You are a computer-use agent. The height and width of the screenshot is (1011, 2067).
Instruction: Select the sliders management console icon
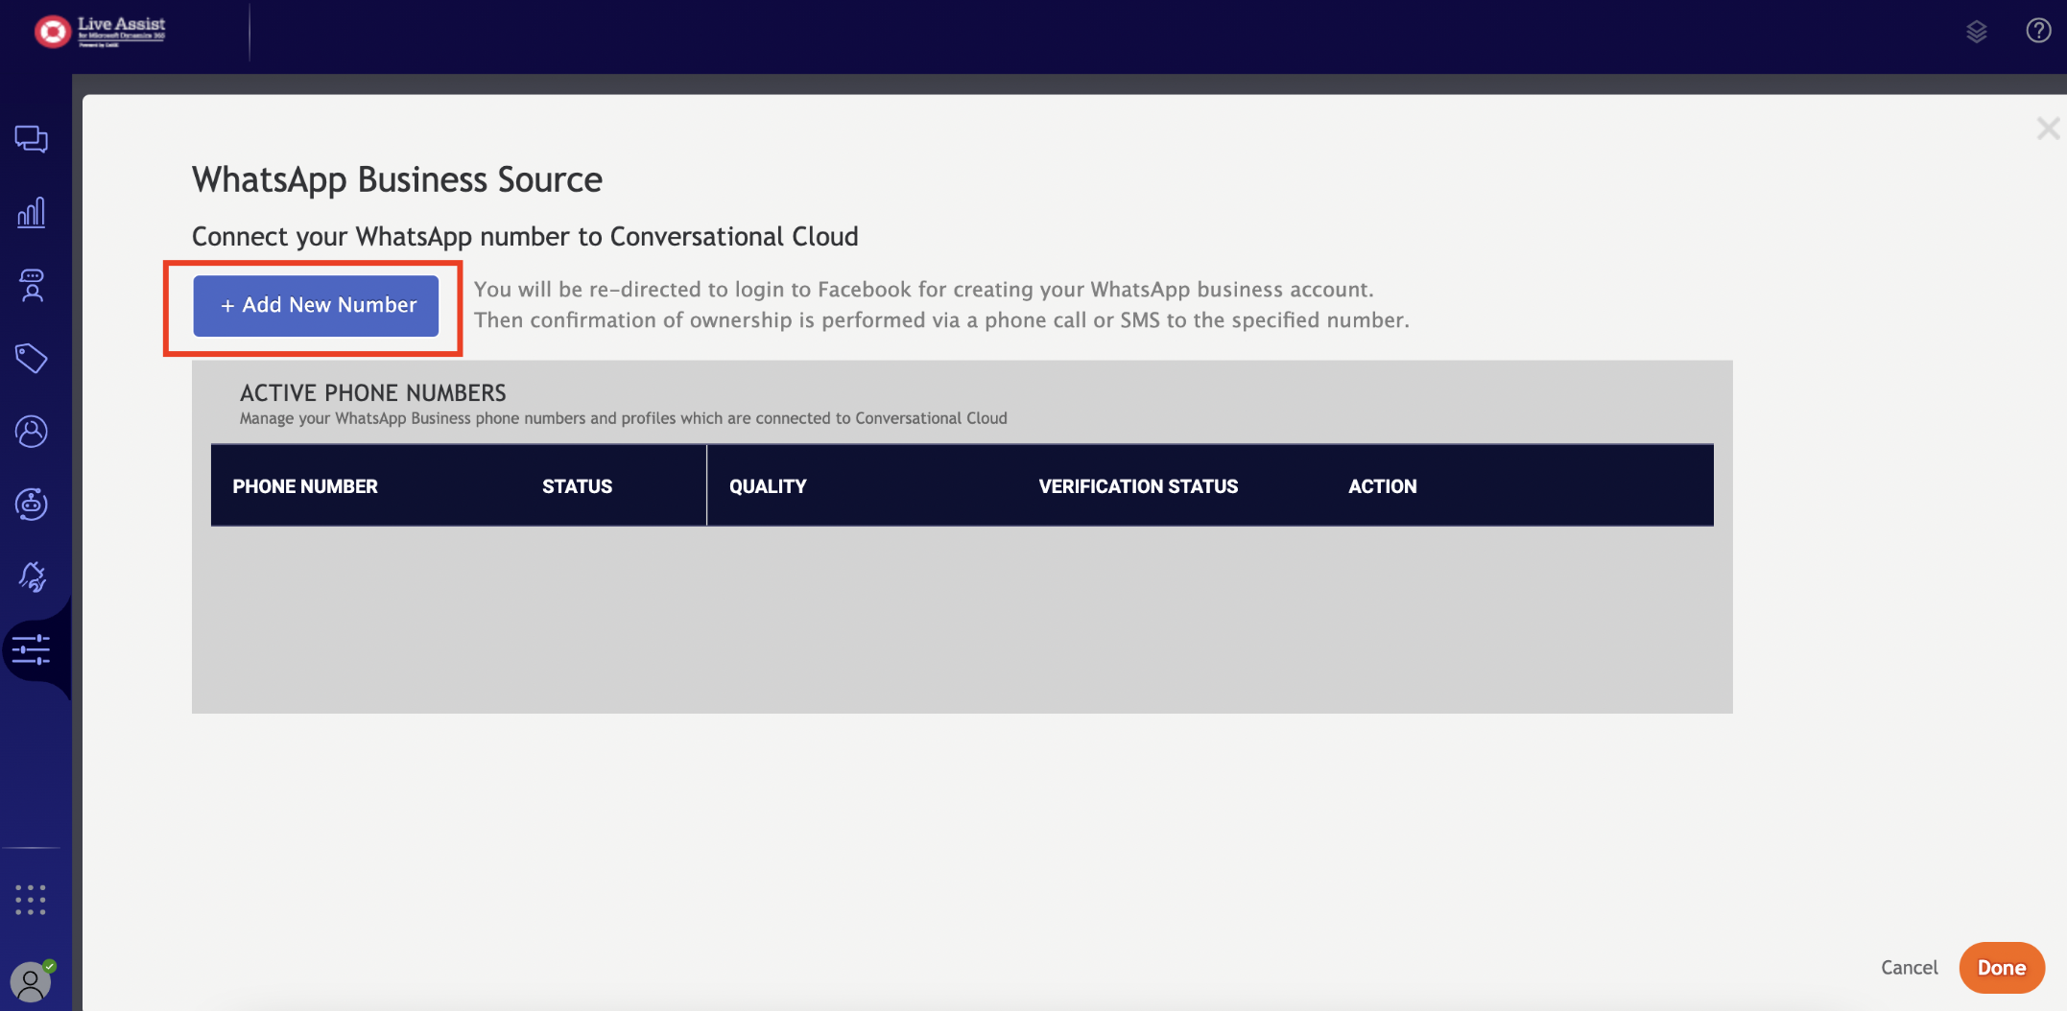click(x=32, y=649)
